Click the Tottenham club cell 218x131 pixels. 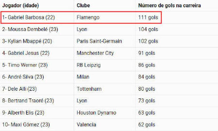click(89, 89)
